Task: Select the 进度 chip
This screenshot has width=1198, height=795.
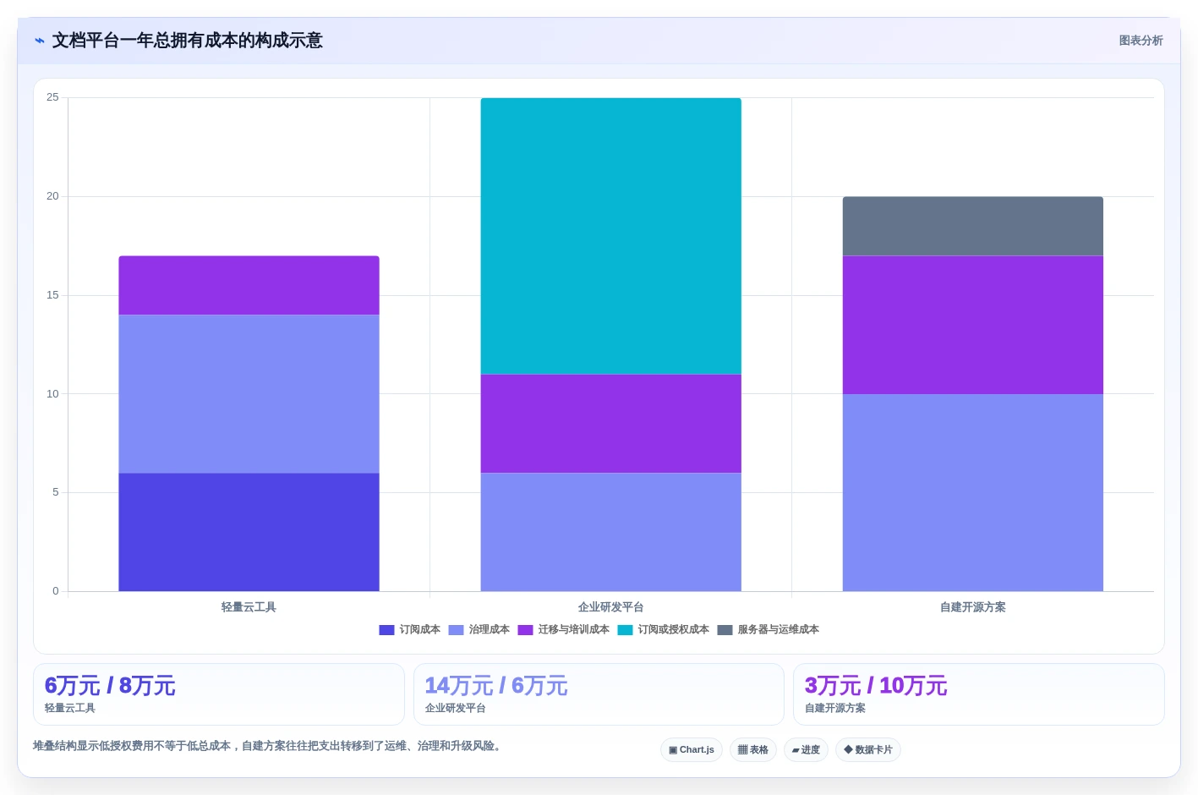Action: [x=806, y=750]
